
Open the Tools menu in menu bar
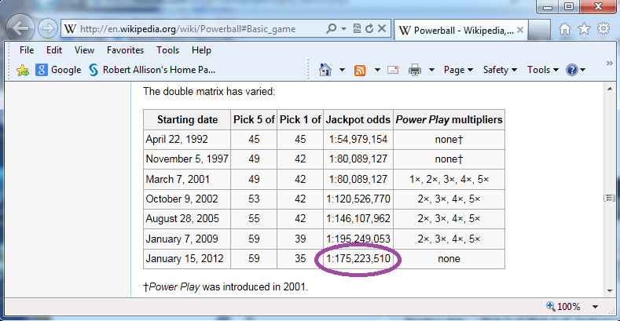point(167,50)
